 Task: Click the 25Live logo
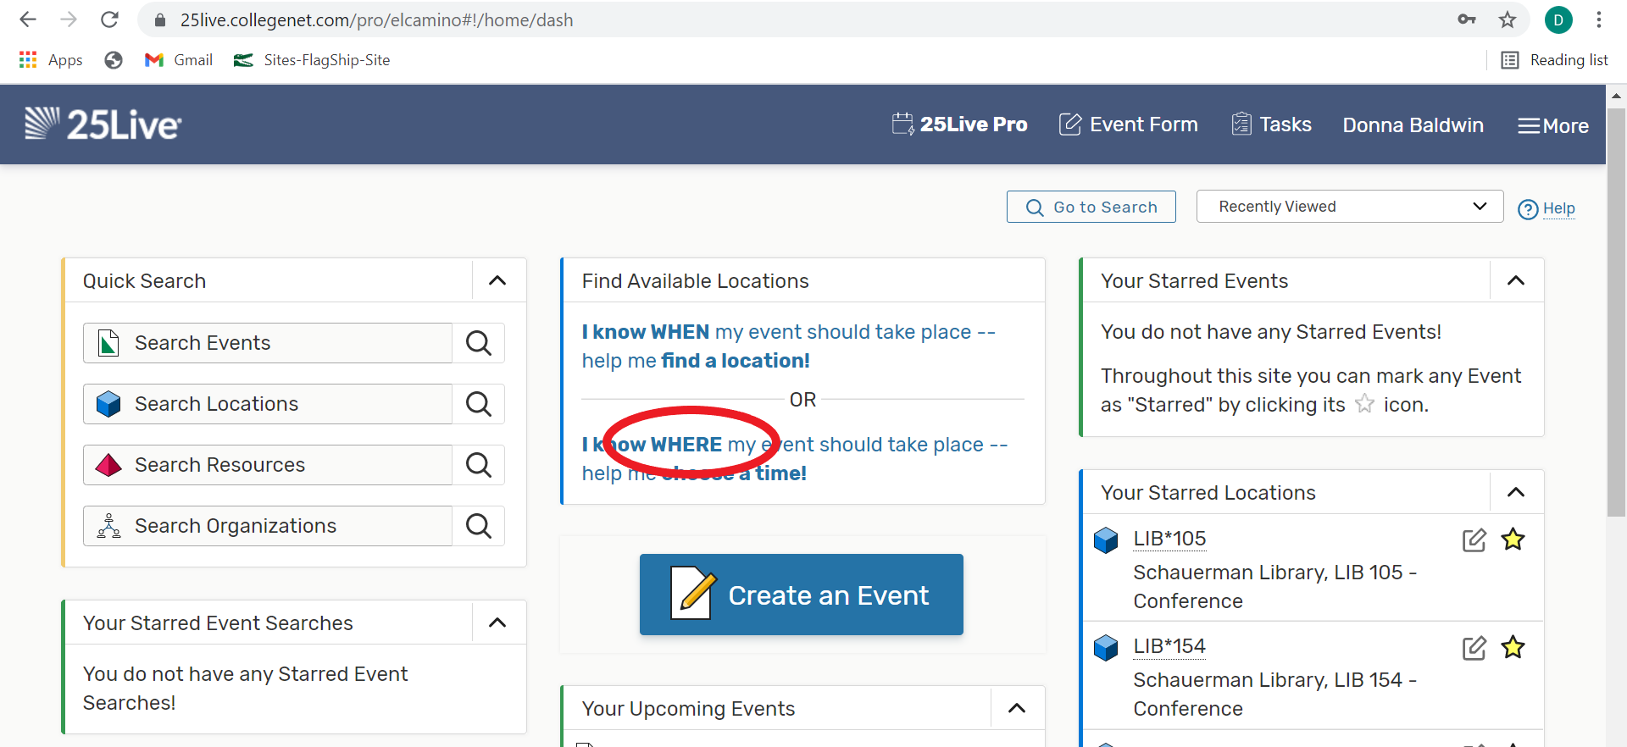pyautogui.click(x=103, y=125)
